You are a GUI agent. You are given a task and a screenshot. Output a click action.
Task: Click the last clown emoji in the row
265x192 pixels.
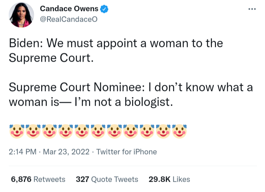[179, 130]
